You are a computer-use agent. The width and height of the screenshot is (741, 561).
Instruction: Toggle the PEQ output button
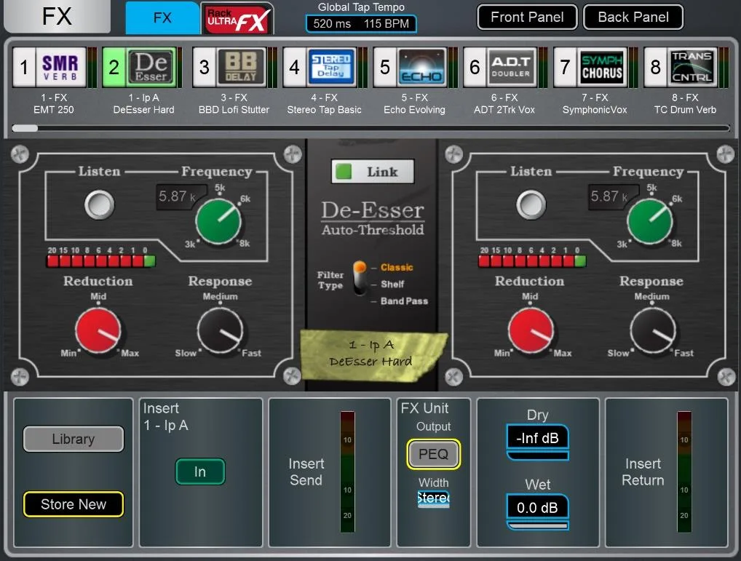point(433,454)
